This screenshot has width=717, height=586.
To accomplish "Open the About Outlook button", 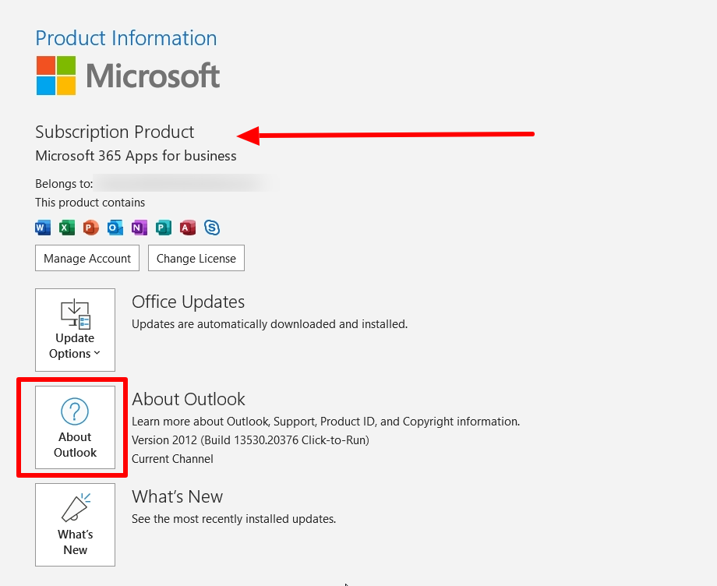I will pyautogui.click(x=75, y=427).
